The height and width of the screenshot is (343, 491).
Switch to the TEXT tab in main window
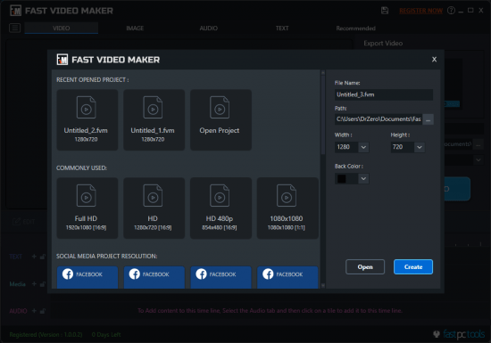(x=282, y=29)
